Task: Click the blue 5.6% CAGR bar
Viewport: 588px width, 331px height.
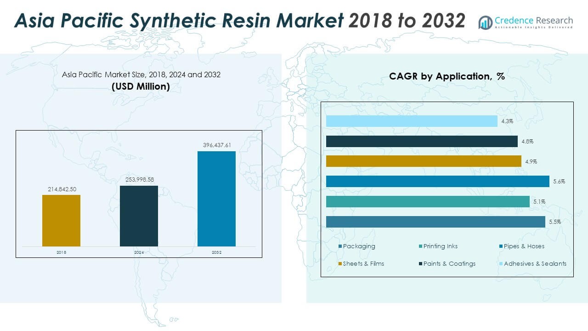Action: pos(437,182)
